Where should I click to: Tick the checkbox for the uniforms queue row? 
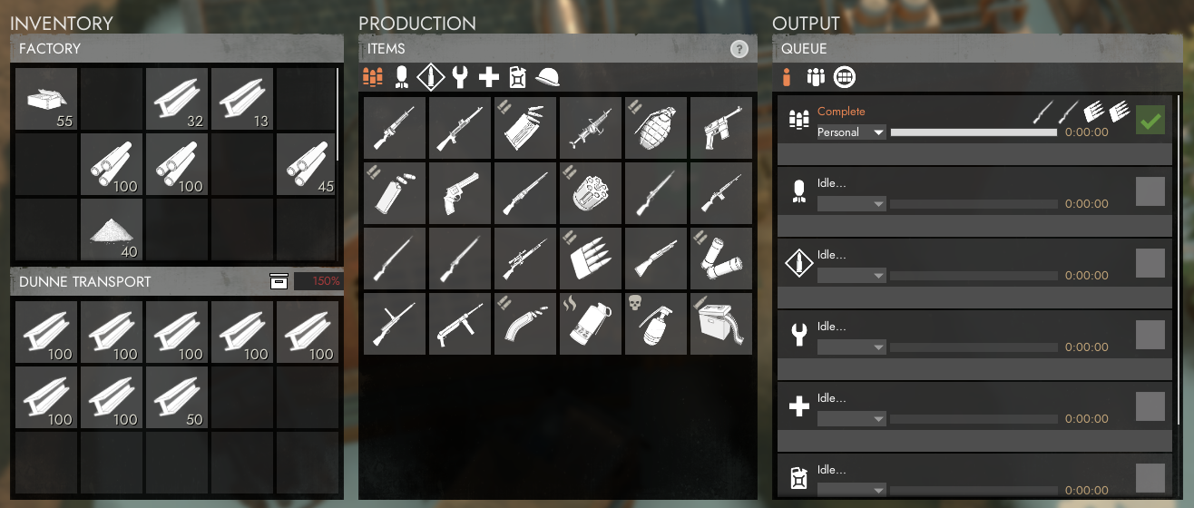click(1150, 191)
